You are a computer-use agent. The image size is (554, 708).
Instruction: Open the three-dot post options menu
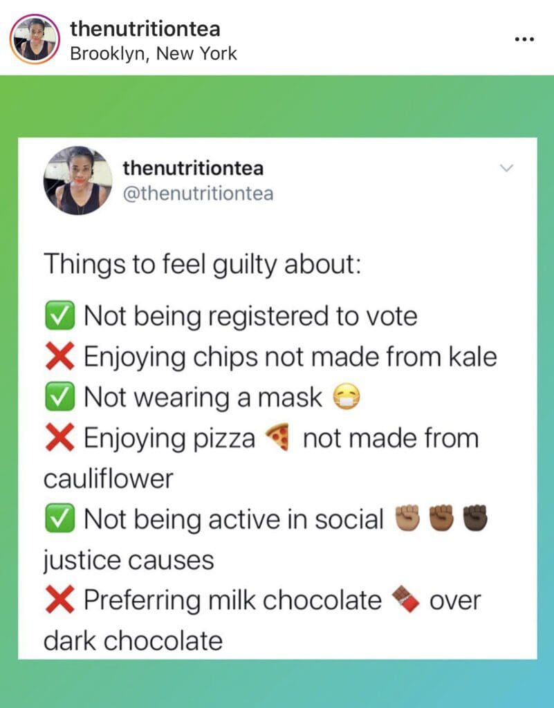pos(525,39)
